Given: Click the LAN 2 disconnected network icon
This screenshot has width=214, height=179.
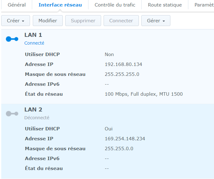Looking at the screenshot, I should [12, 114].
